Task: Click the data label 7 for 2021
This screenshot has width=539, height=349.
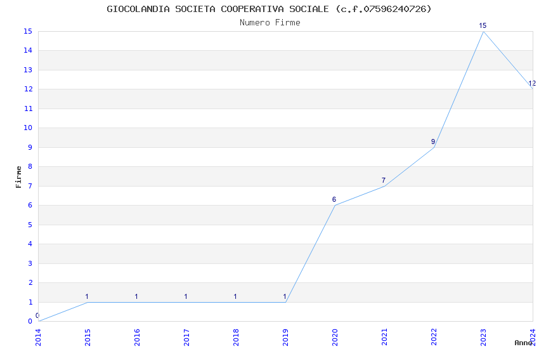Action: (x=384, y=180)
